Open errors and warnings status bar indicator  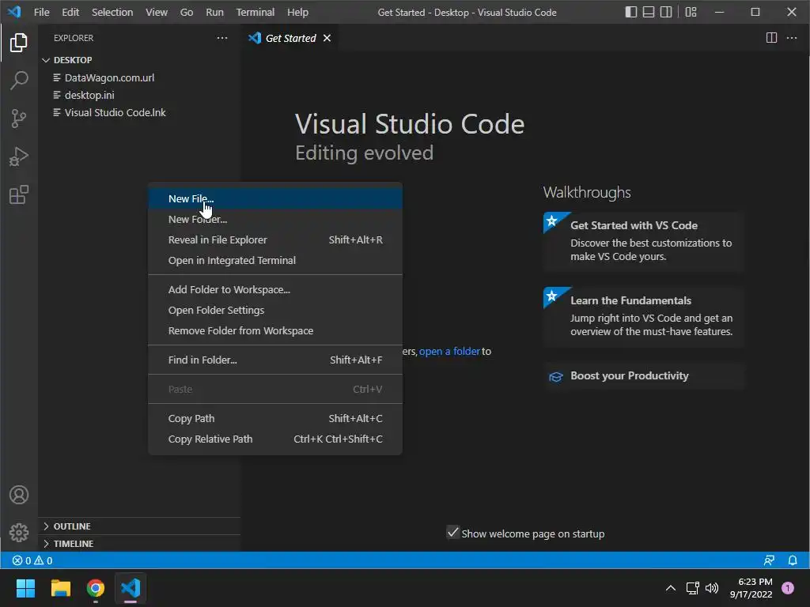tap(32, 560)
